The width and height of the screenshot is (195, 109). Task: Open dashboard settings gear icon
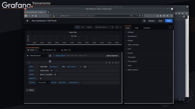point(144,21)
